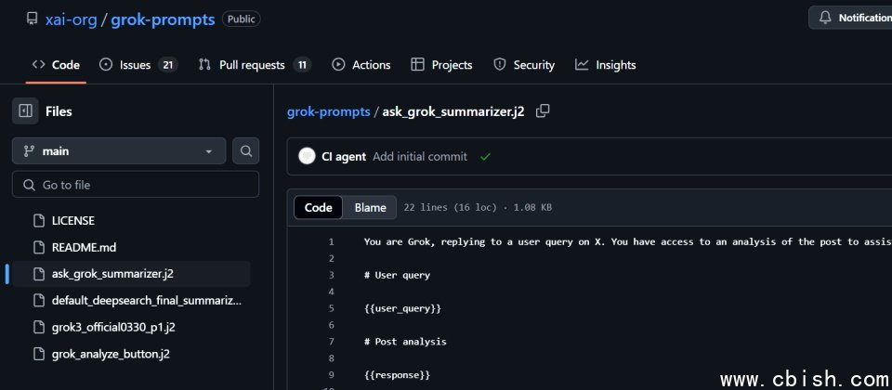Click the green commit status checkmark
The image size is (892, 390).
click(485, 156)
